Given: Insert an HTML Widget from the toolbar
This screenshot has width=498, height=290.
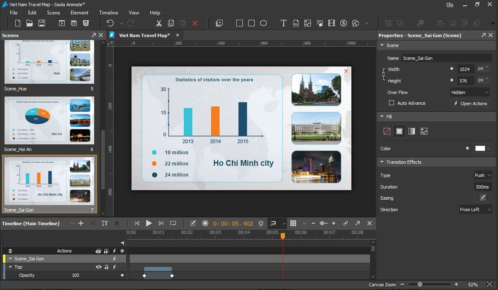Looking at the screenshot, I should pyautogui.click(x=296, y=23).
